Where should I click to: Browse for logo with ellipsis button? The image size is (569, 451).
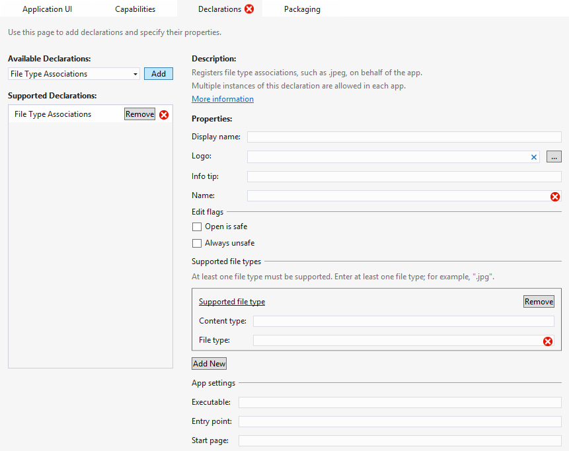point(554,156)
